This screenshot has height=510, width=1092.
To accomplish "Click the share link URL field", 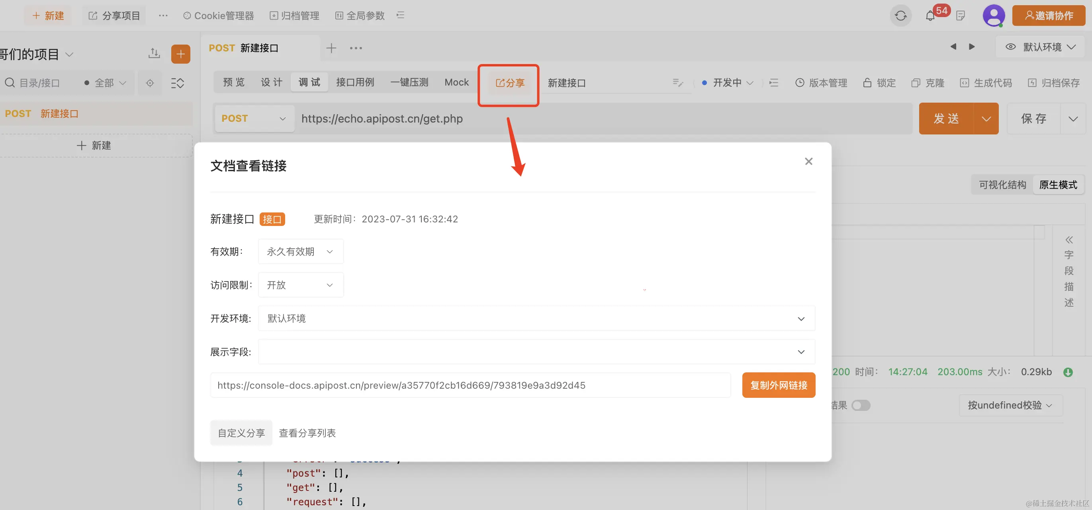I will [x=470, y=385].
